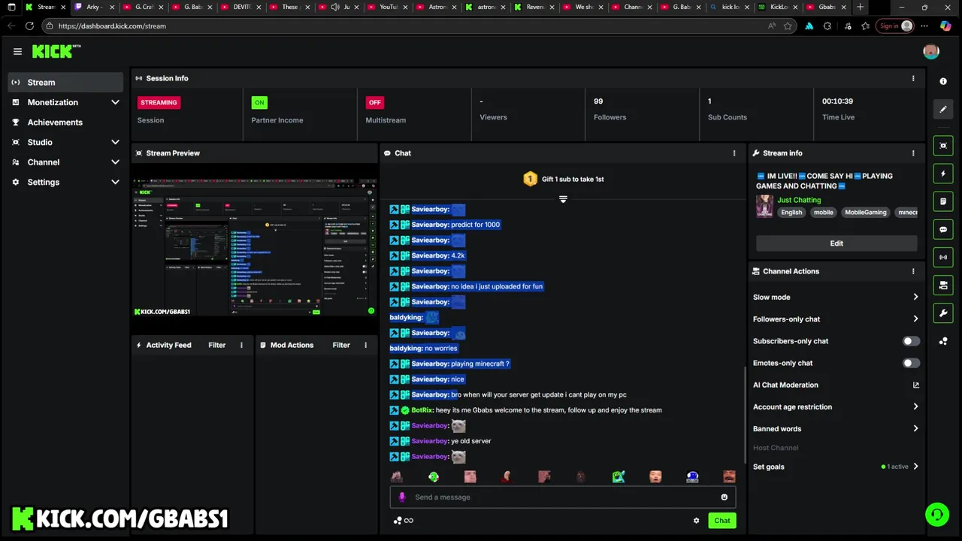Select the green frog emote
962x541 pixels.
coord(619,476)
